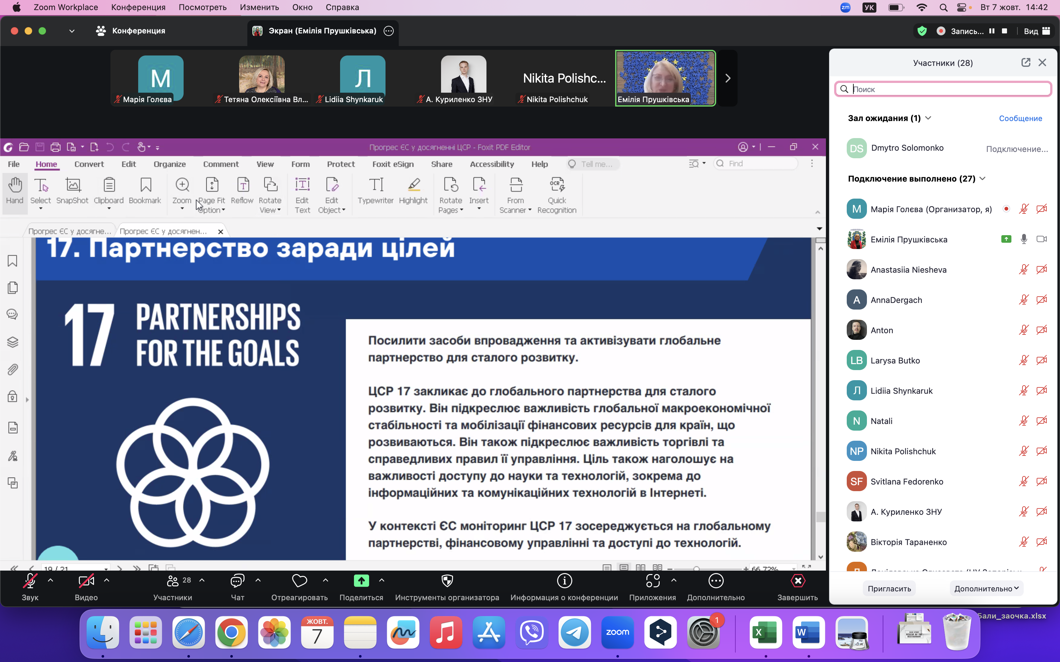Open the Attachments paperclip panel icon

click(13, 369)
